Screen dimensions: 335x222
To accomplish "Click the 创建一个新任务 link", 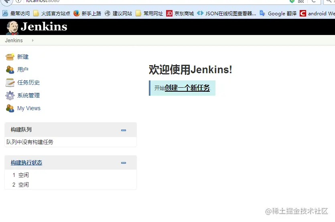I will (x=187, y=88).
